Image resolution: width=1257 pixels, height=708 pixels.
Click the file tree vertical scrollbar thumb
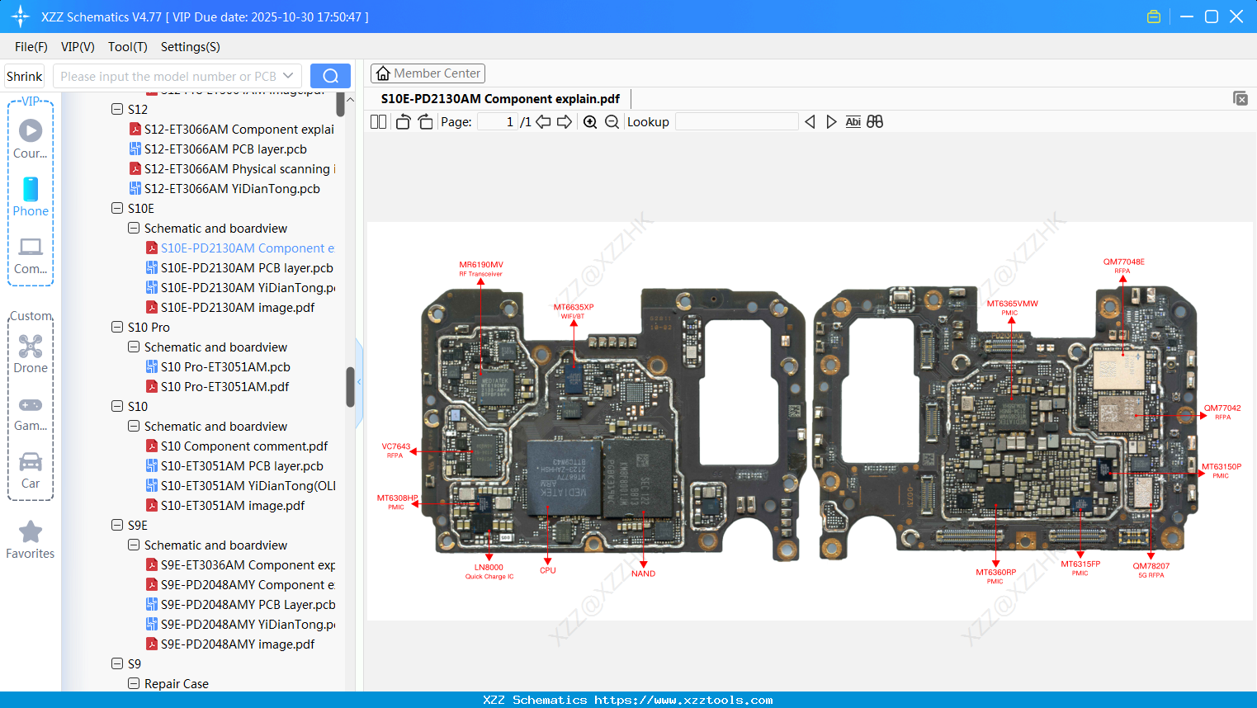pyautogui.click(x=350, y=387)
